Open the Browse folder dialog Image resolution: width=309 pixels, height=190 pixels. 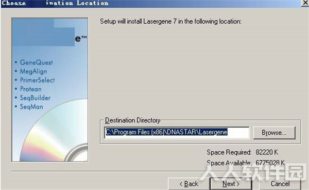274,133
